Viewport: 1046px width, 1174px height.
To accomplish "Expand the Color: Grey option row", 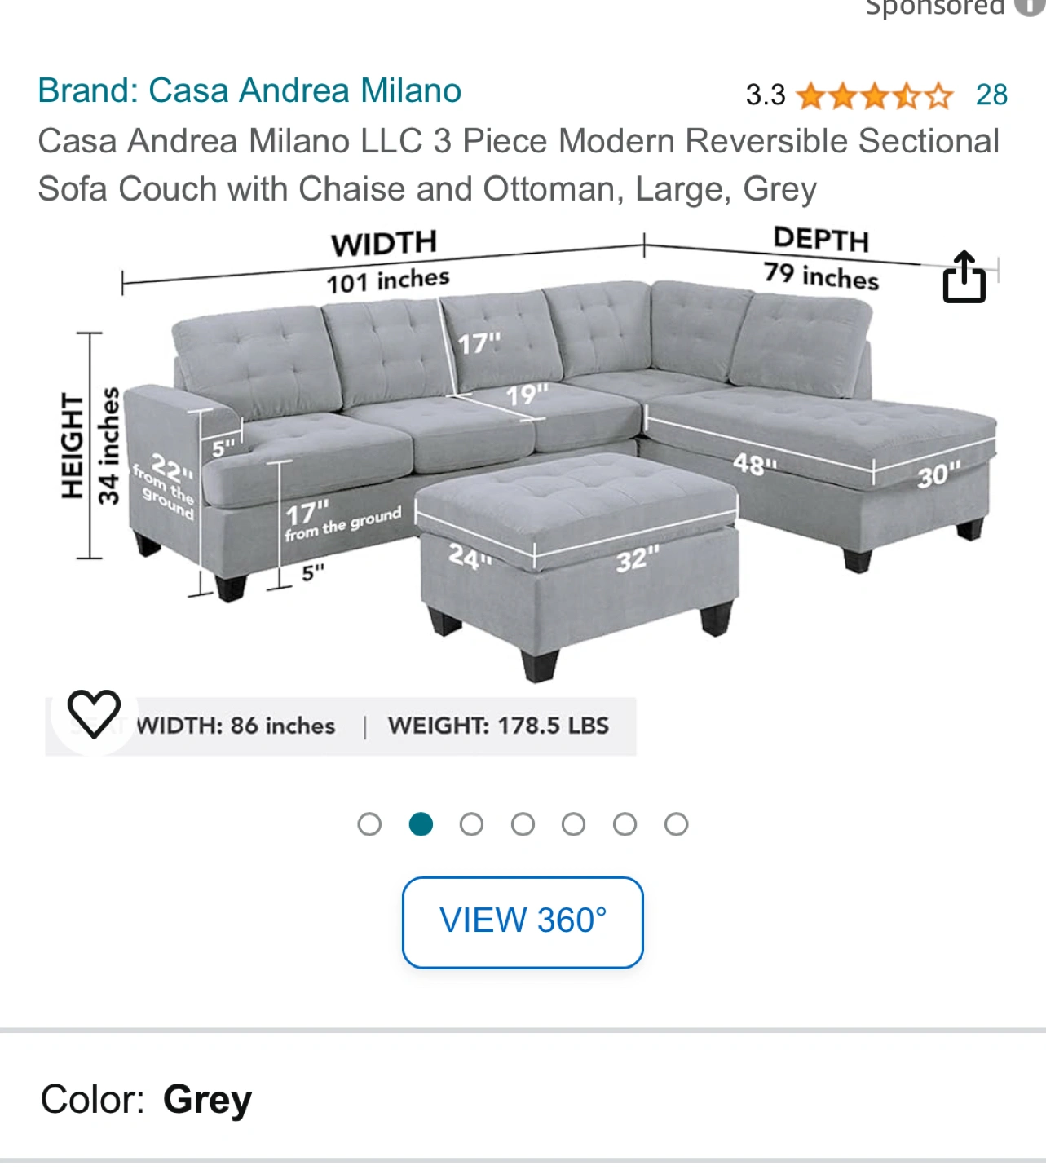I will tap(523, 1099).
